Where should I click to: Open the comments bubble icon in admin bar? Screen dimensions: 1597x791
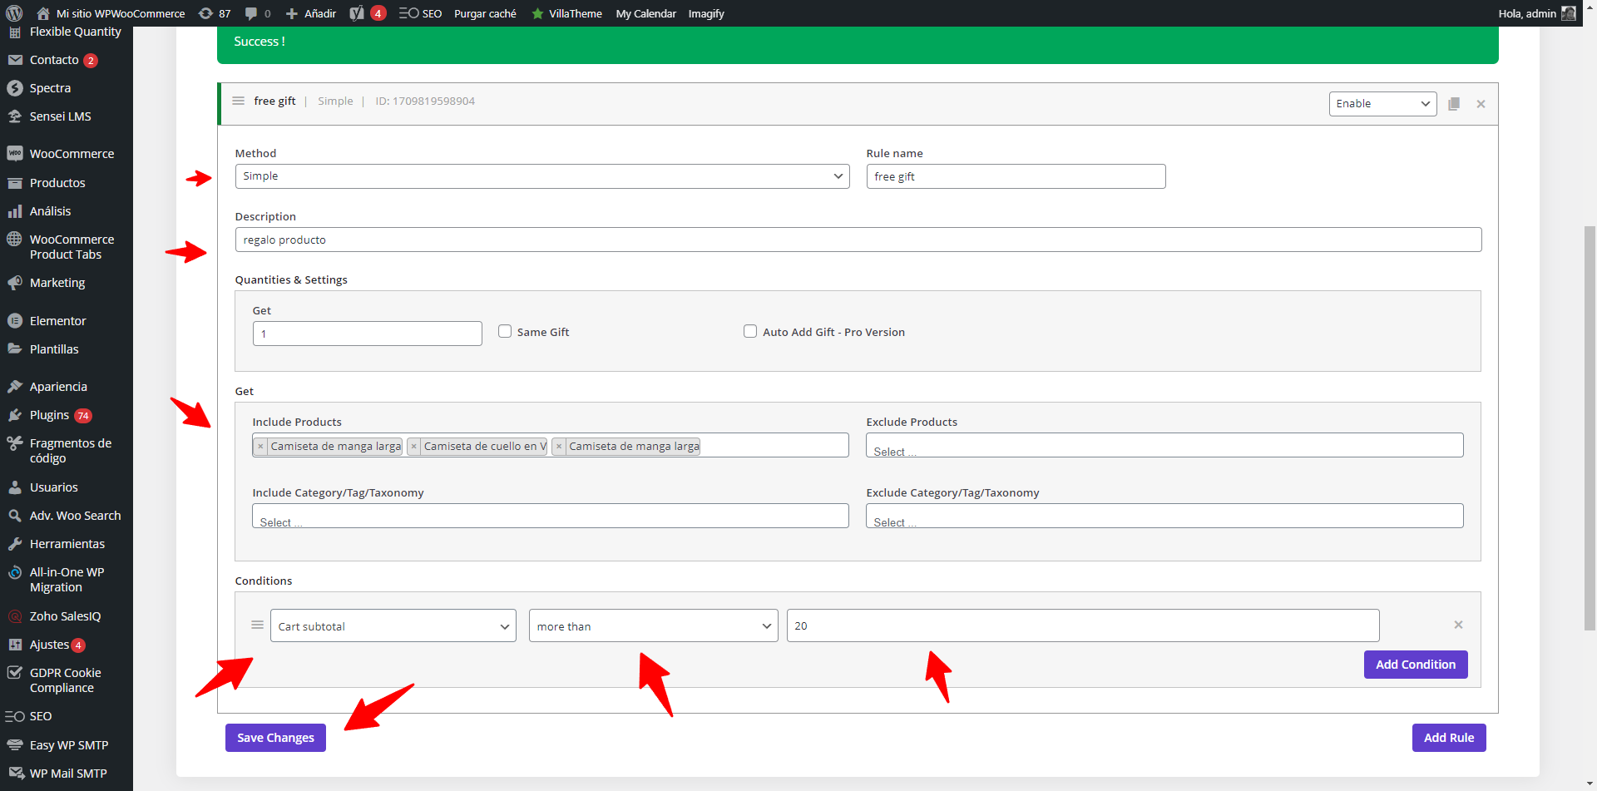(251, 13)
